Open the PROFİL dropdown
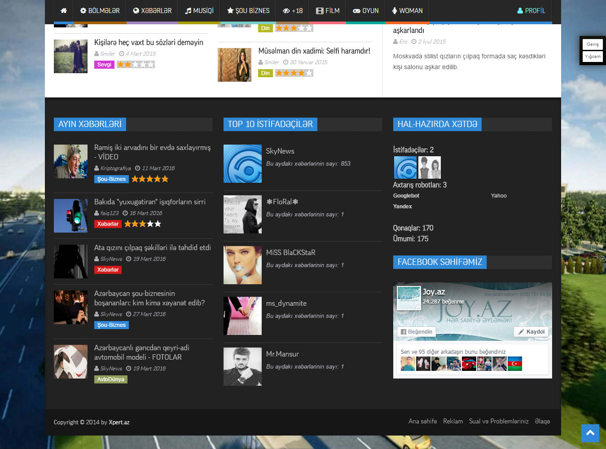The image size is (606, 449). point(531,11)
